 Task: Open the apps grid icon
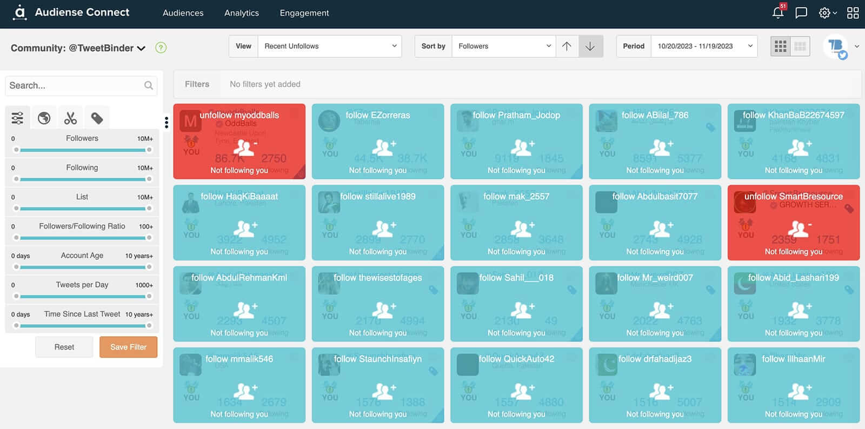point(853,13)
